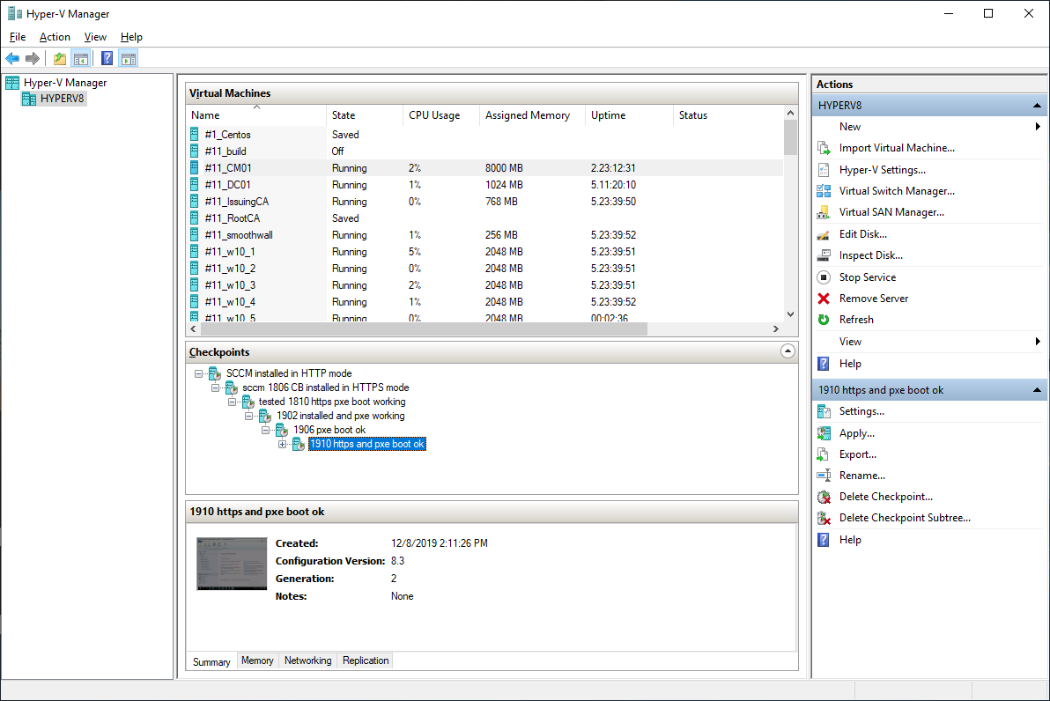The image size is (1050, 701).
Task: Click the Import Virtual Machine icon
Action: [x=824, y=148]
